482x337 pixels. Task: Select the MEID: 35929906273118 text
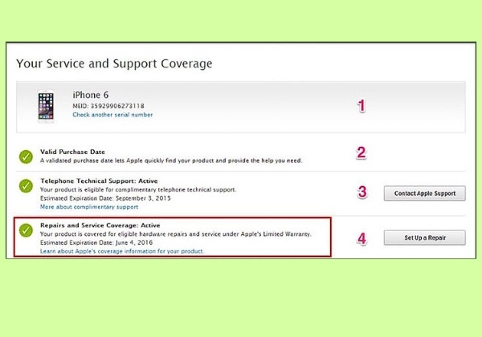click(x=108, y=106)
